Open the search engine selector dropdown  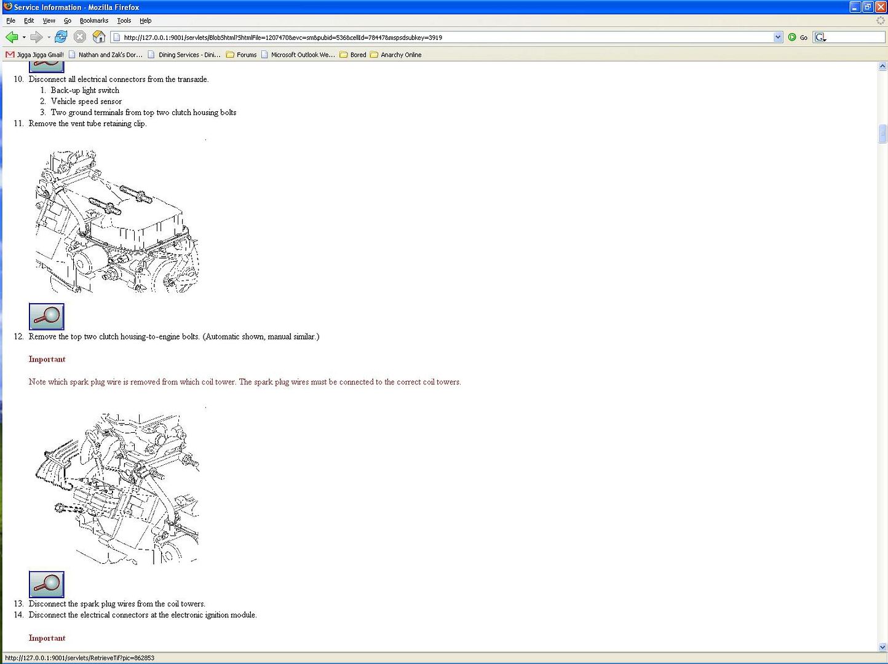(x=820, y=38)
